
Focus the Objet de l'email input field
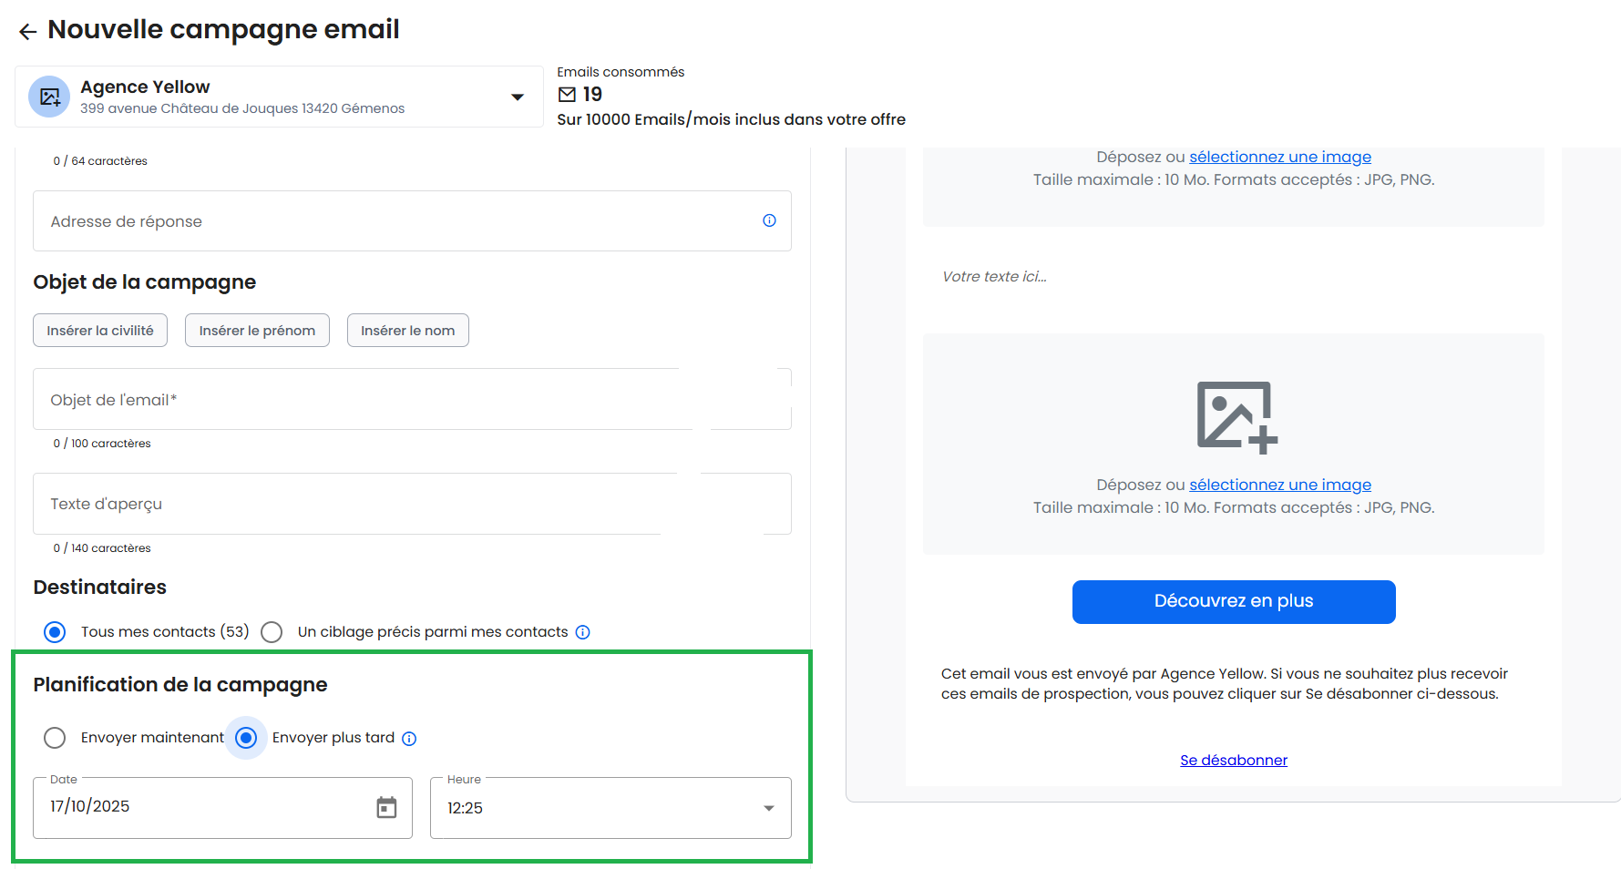(364, 400)
